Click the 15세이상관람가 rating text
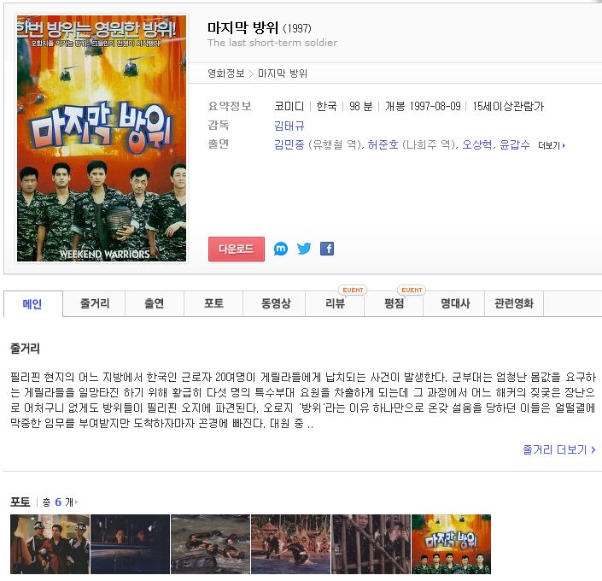The width and height of the screenshot is (602, 581). pos(508,106)
